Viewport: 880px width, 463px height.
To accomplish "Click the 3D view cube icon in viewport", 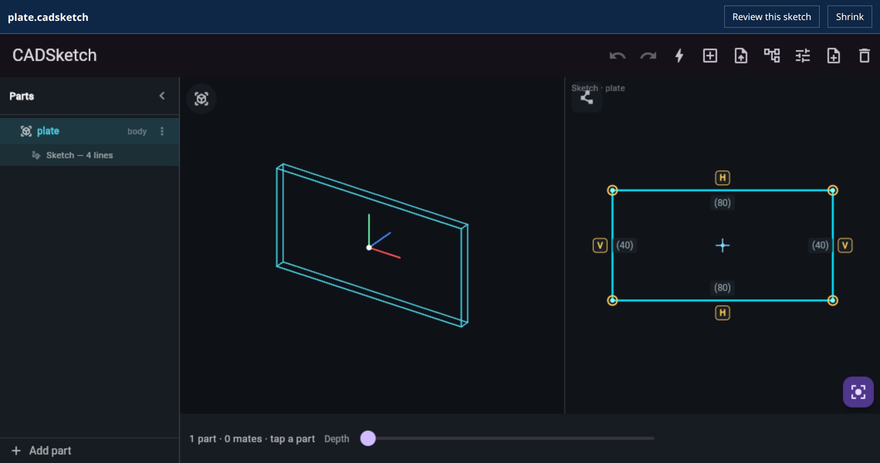I will [201, 99].
